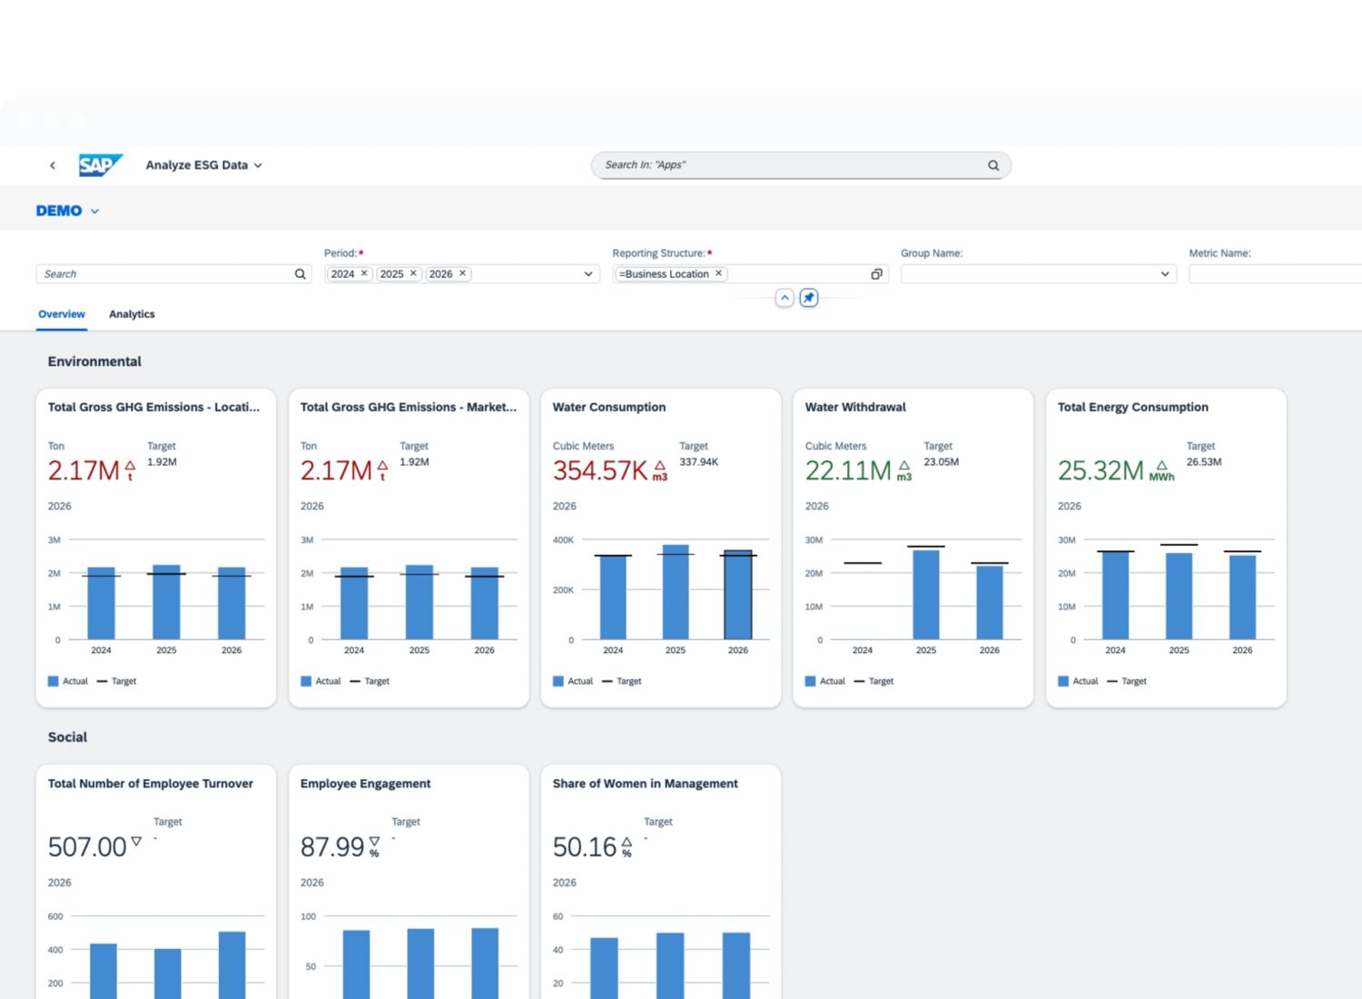
Task: Expand the Group Name dropdown
Action: pos(1165,274)
